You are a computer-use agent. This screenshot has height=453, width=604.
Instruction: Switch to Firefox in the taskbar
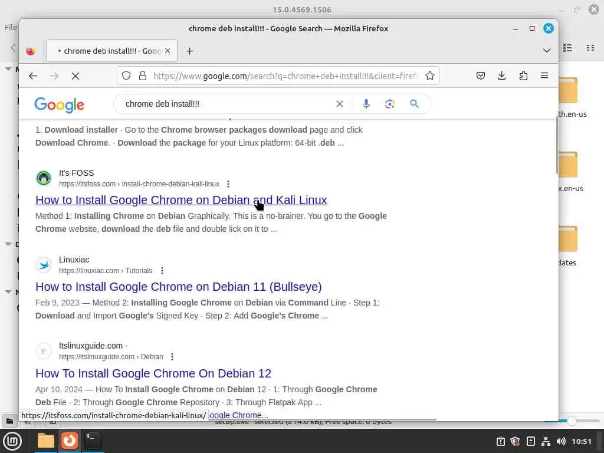point(70,441)
